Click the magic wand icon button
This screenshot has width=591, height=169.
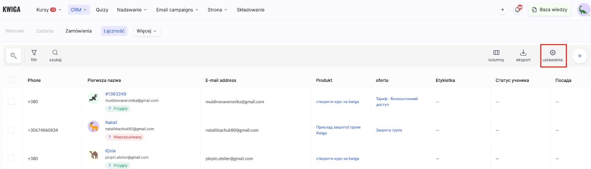click(14, 56)
